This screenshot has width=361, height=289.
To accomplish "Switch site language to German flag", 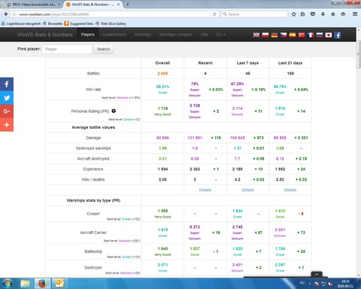I will pyautogui.click(x=275, y=35).
